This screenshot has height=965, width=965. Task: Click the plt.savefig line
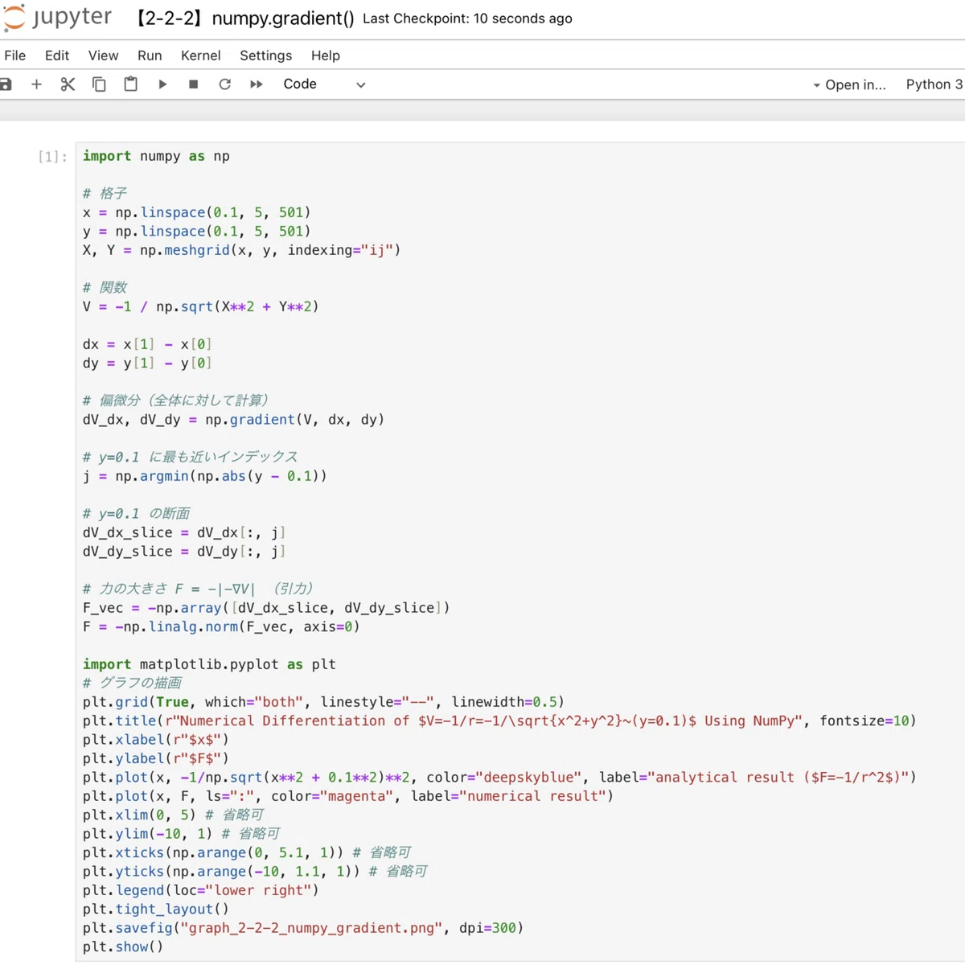point(303,928)
